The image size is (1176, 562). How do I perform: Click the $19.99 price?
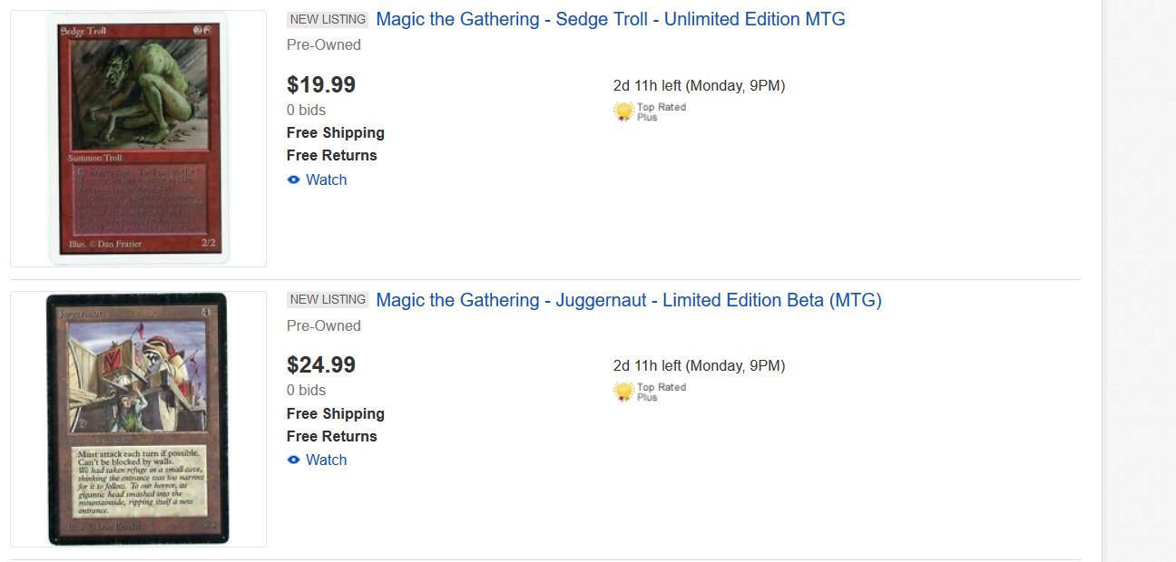click(321, 85)
